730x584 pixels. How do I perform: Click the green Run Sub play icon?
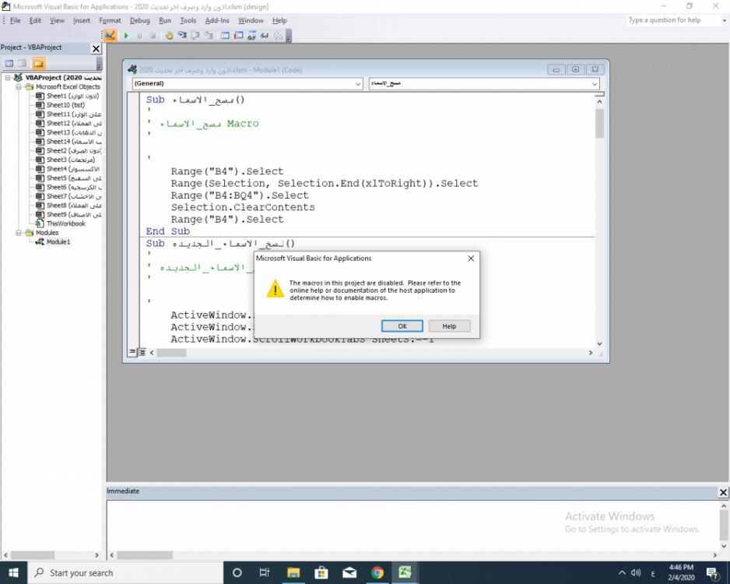click(x=126, y=35)
